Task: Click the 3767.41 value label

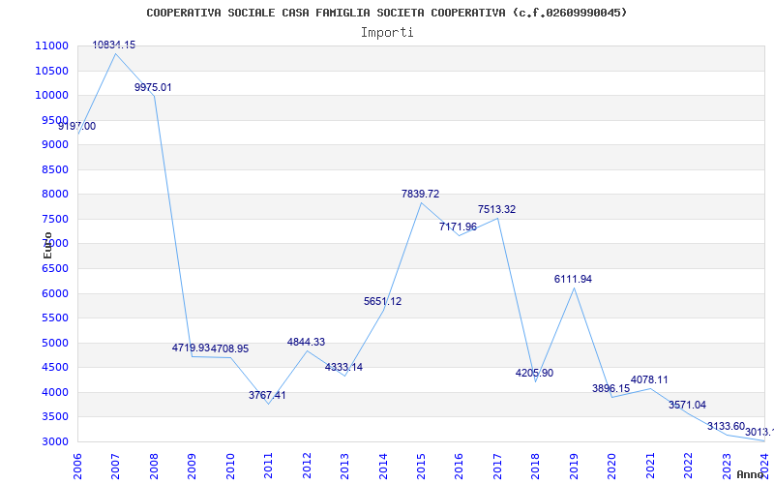Action: click(267, 395)
